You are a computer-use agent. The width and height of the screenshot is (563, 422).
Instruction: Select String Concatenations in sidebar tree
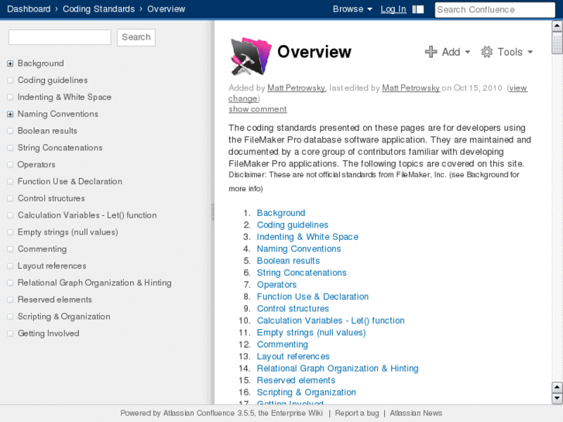(x=60, y=148)
